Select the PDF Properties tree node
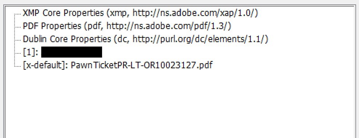This screenshot has width=359, height=138. (x=127, y=26)
